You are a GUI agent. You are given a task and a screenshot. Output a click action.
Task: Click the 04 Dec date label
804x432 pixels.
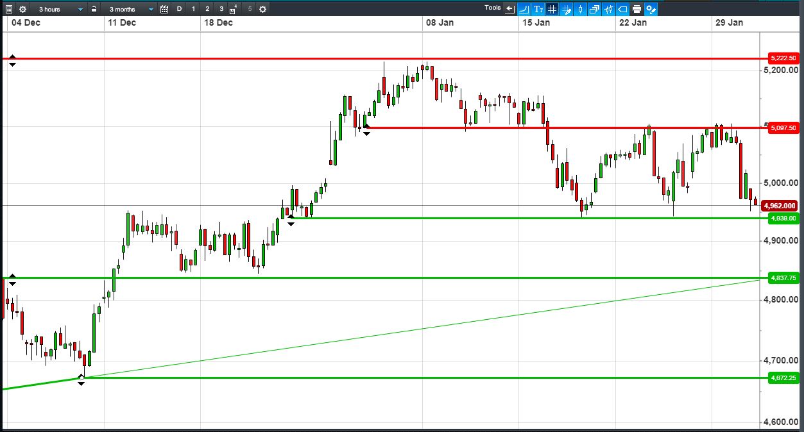point(25,23)
